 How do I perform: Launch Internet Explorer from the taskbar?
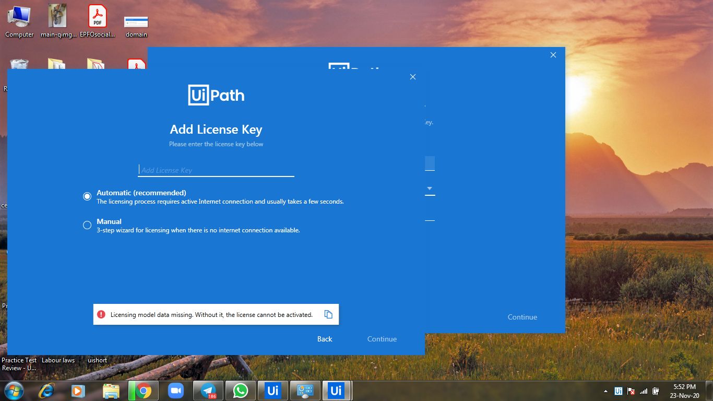tap(47, 391)
